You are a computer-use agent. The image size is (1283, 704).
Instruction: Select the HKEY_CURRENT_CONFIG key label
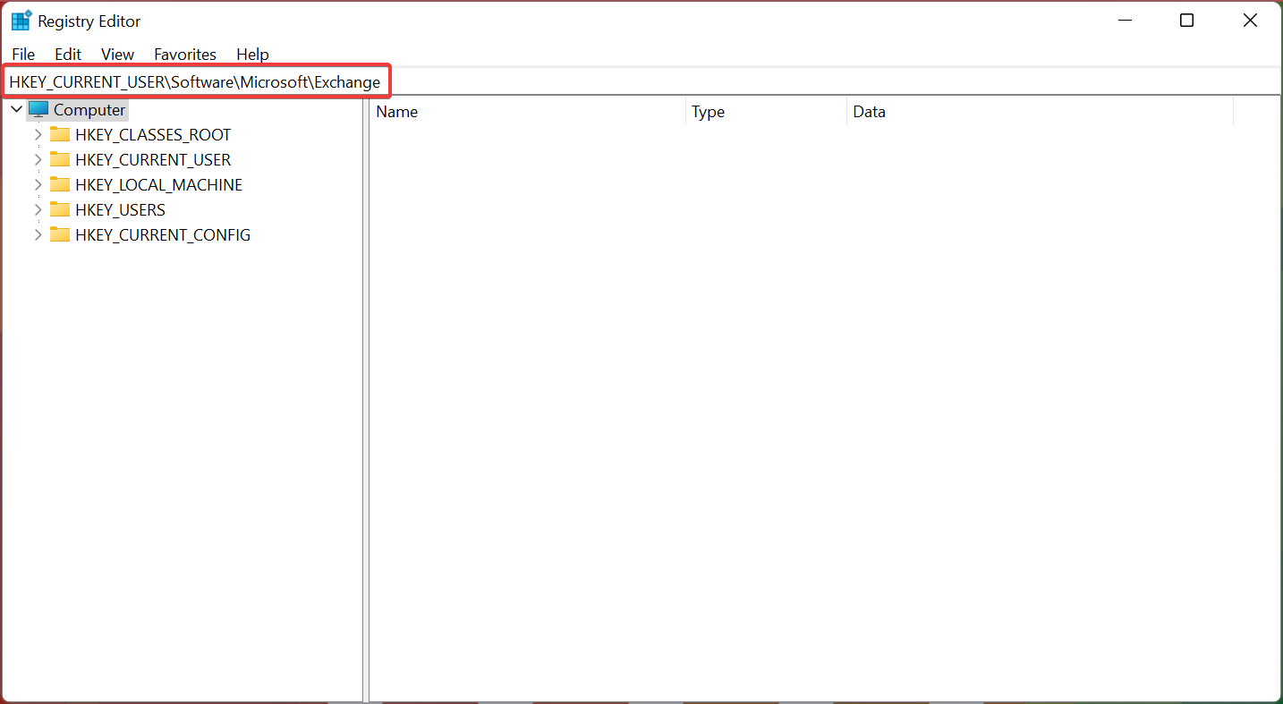(x=163, y=235)
